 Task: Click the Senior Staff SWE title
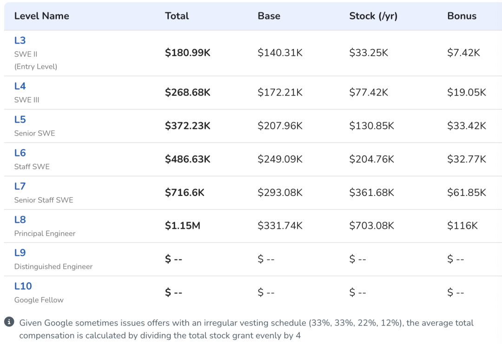[x=44, y=200]
